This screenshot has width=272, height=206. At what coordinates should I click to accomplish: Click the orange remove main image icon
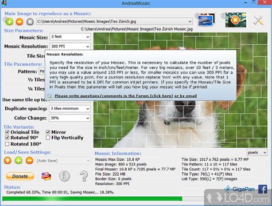pos(20,22)
